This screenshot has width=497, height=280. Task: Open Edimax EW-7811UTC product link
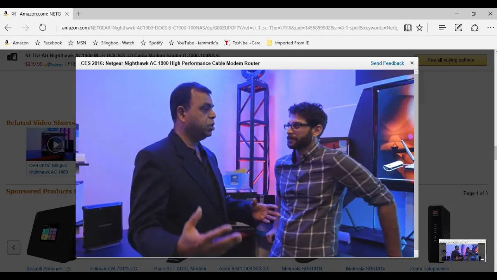[113, 269]
